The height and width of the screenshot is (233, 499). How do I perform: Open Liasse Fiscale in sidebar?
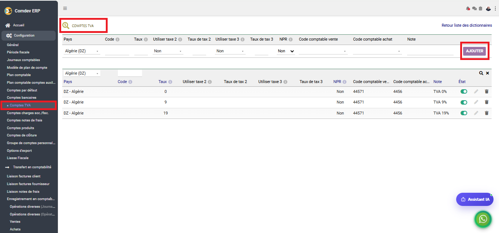18,158
